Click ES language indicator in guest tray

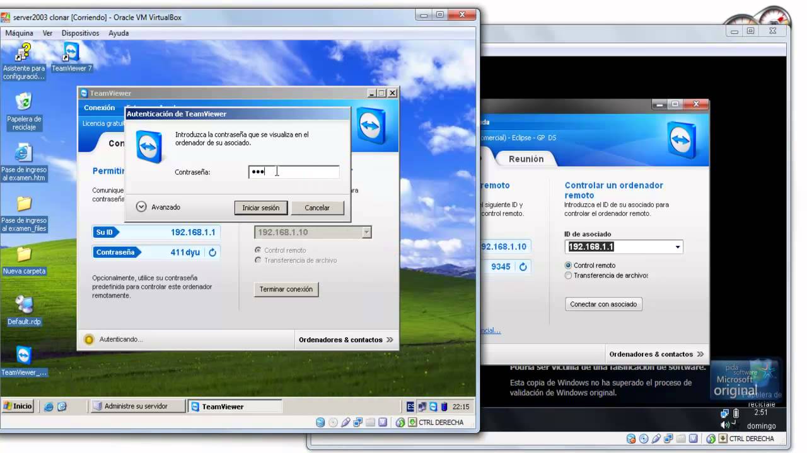click(410, 406)
